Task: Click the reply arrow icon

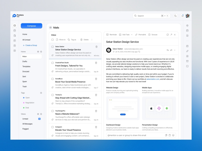Action: tap(168, 50)
